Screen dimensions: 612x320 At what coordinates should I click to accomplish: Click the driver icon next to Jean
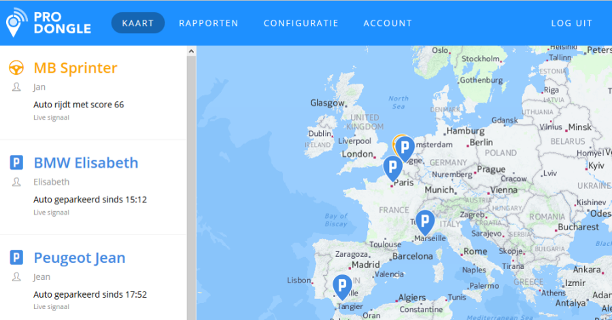[16, 277]
